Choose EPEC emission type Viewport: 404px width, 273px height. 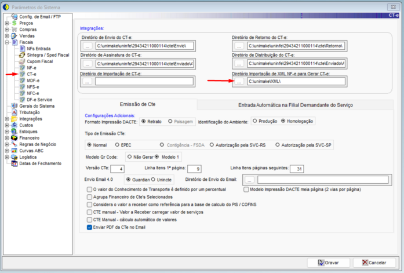[117, 145]
